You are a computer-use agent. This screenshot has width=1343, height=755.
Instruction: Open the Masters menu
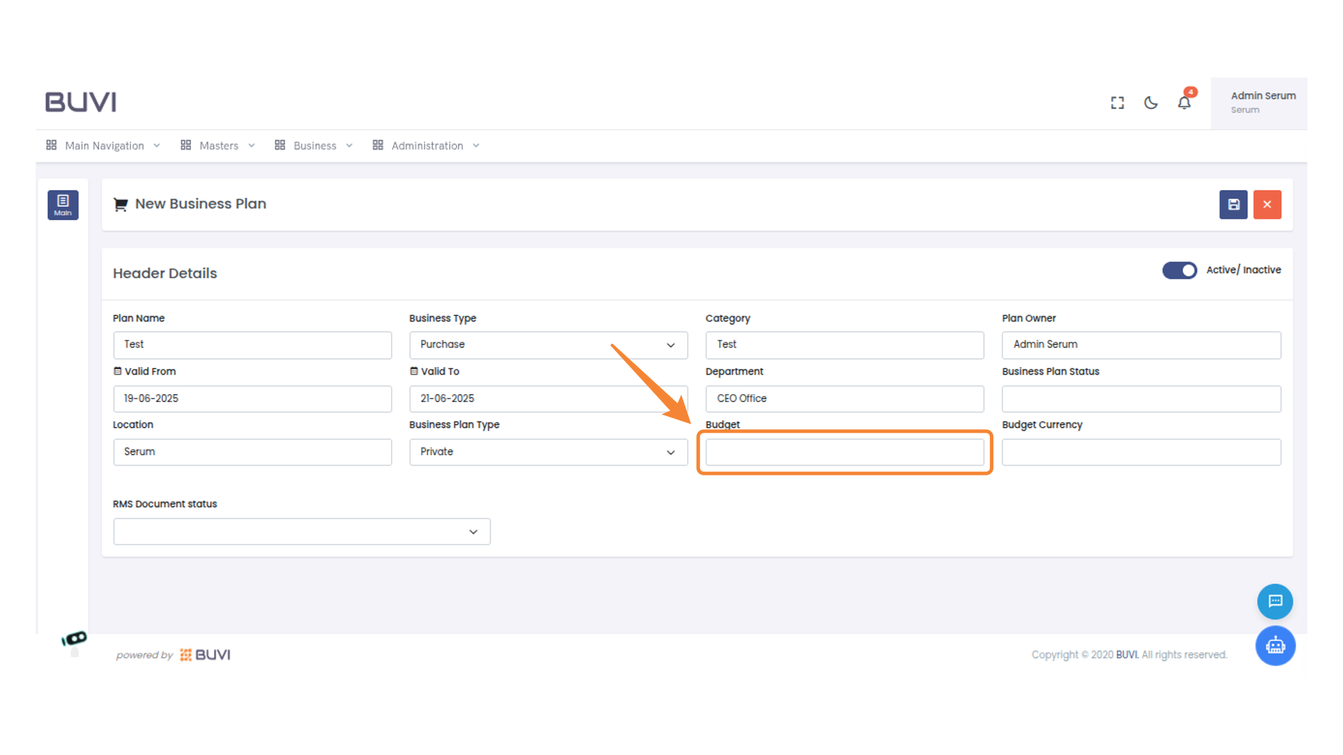click(218, 145)
